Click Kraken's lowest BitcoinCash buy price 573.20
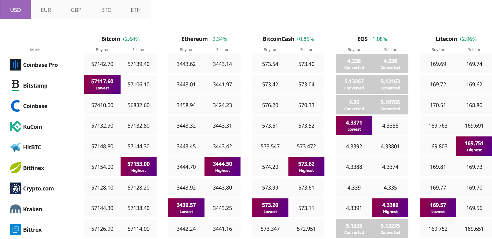 click(x=270, y=208)
